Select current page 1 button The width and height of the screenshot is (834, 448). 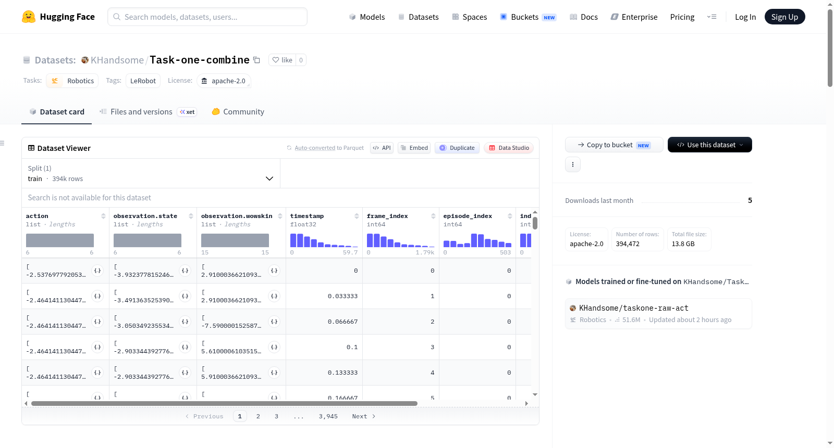pyautogui.click(x=240, y=416)
